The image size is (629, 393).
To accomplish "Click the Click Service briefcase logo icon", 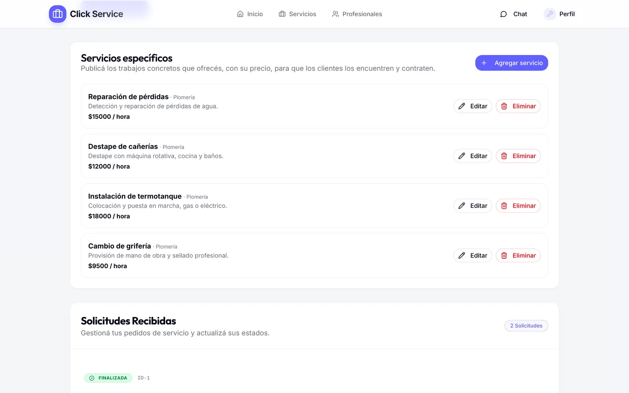I will (x=57, y=14).
